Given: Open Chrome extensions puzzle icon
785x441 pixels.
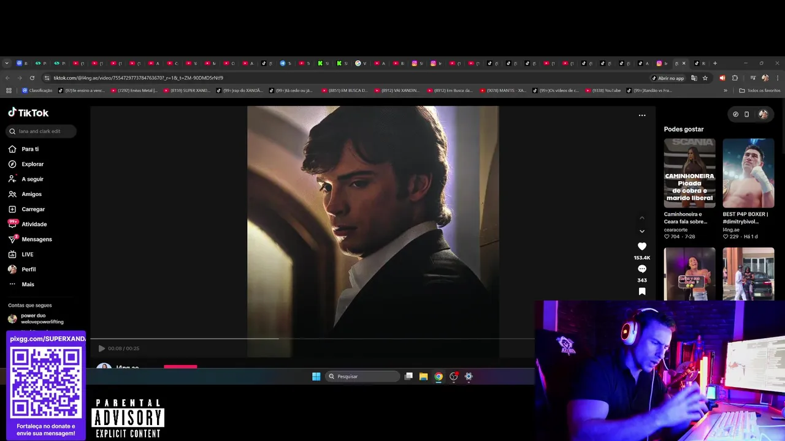Looking at the screenshot, I should [x=735, y=78].
